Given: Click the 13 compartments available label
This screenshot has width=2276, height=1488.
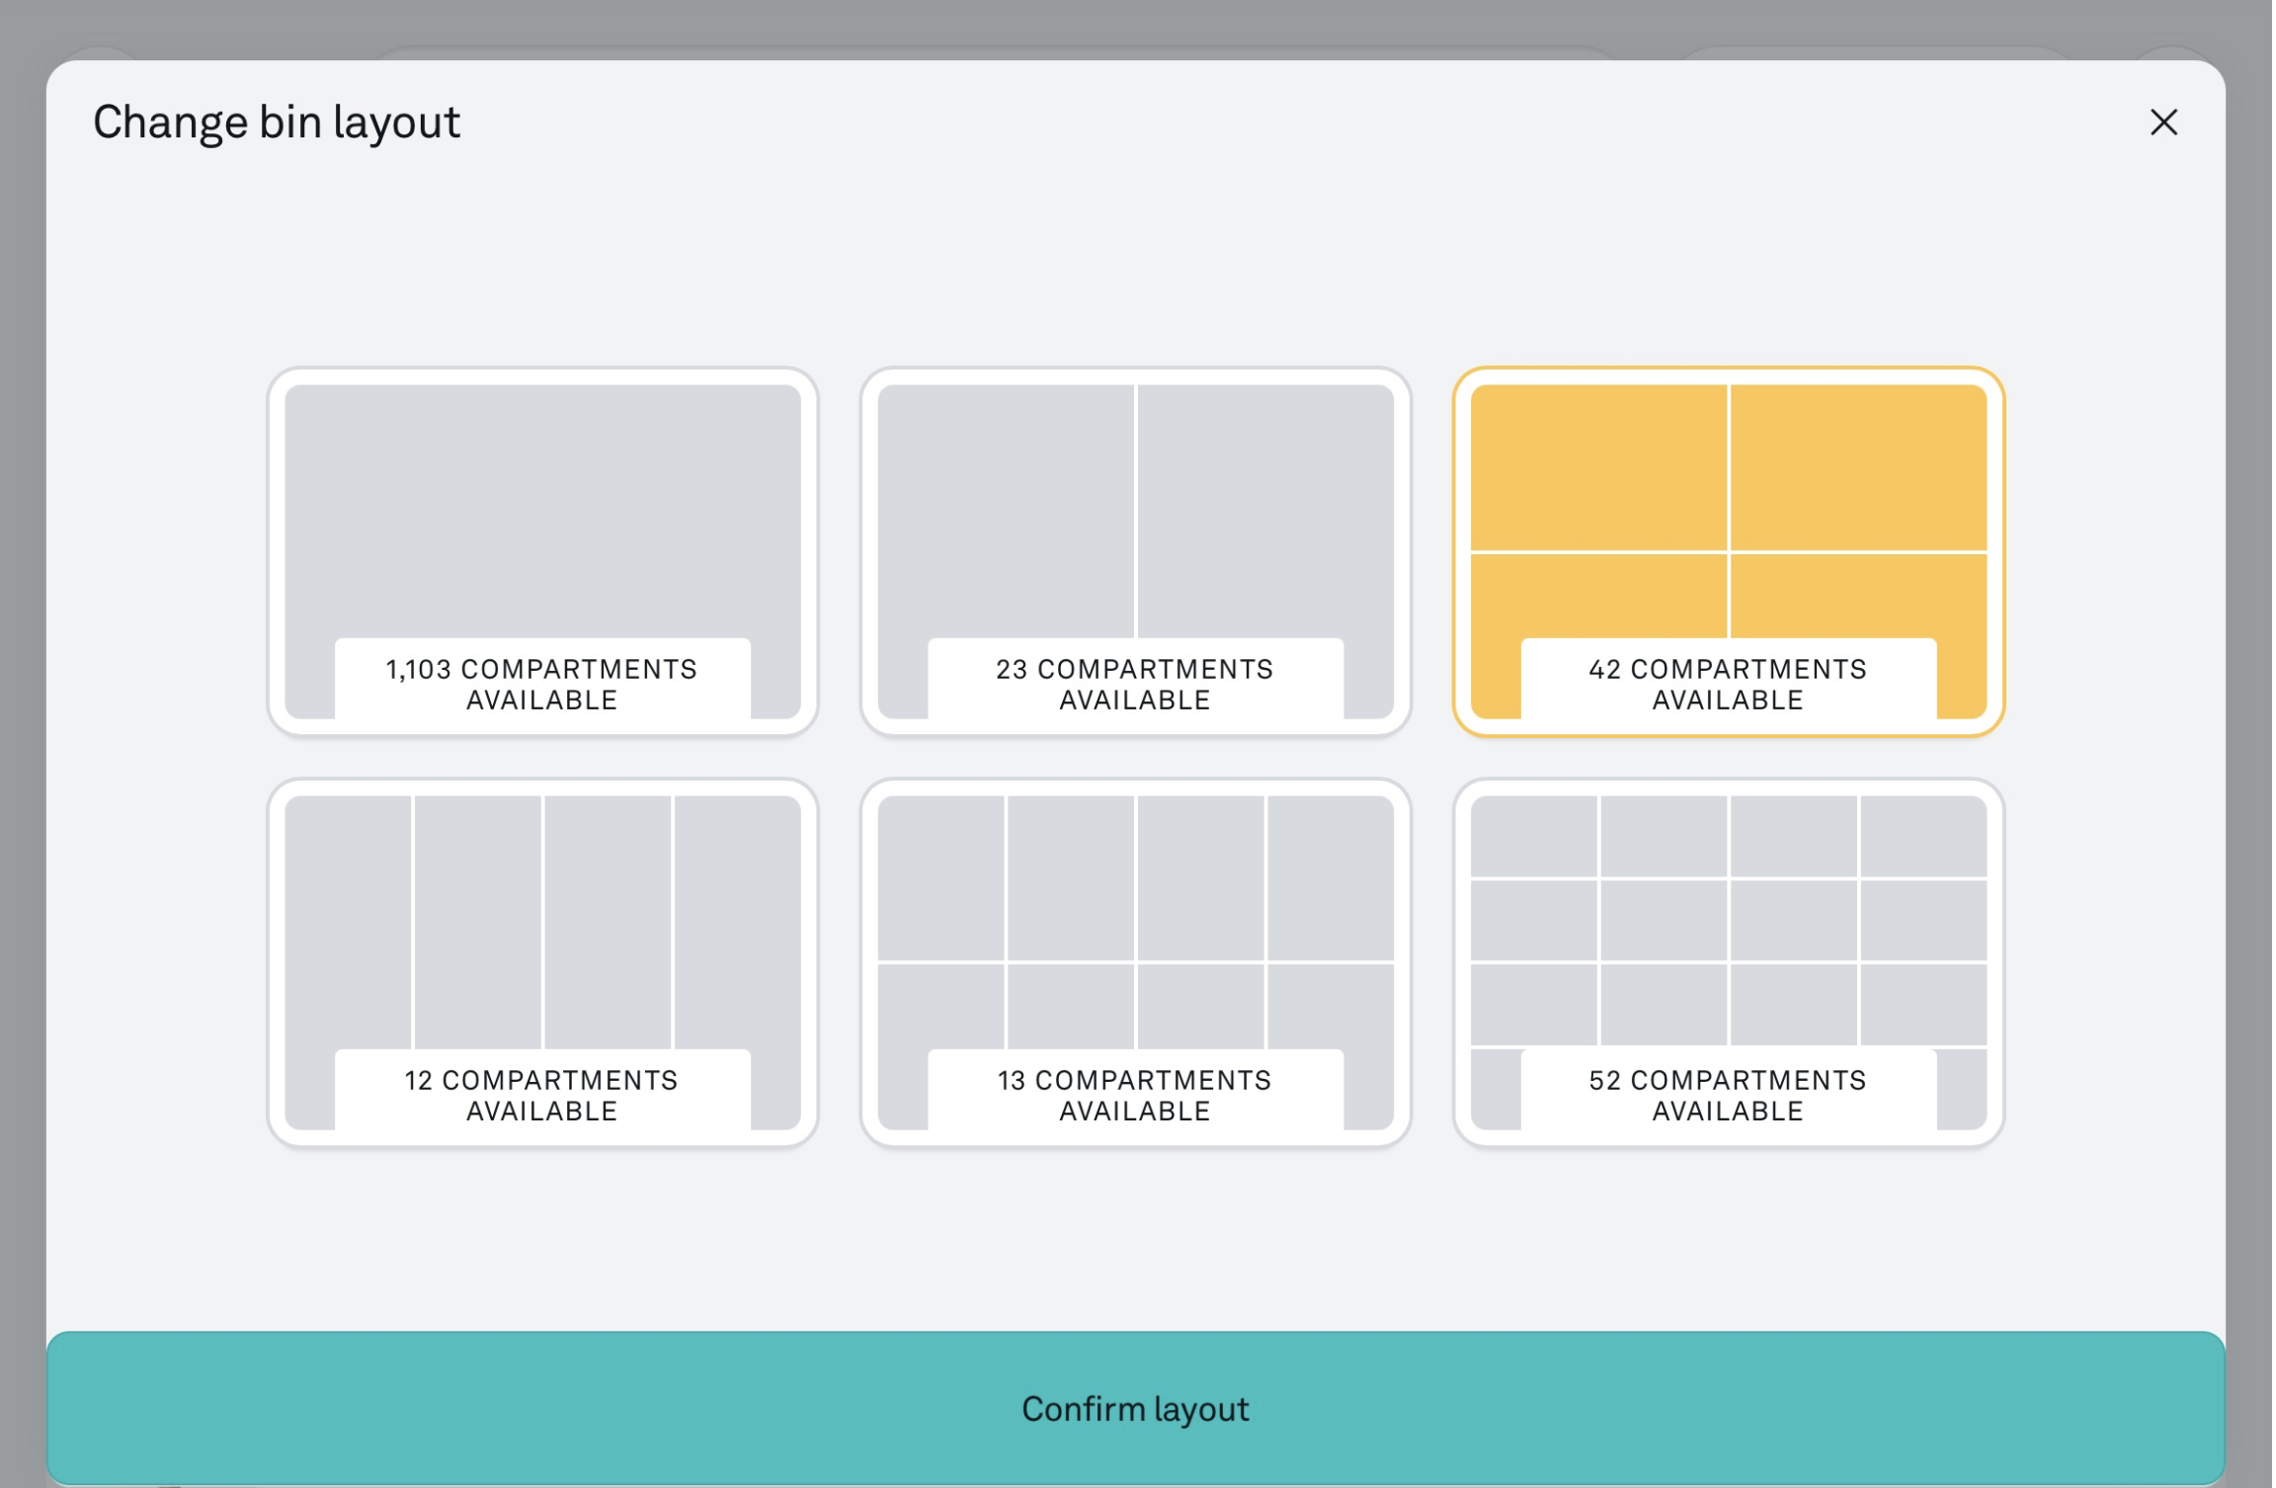Looking at the screenshot, I should 1135,1095.
